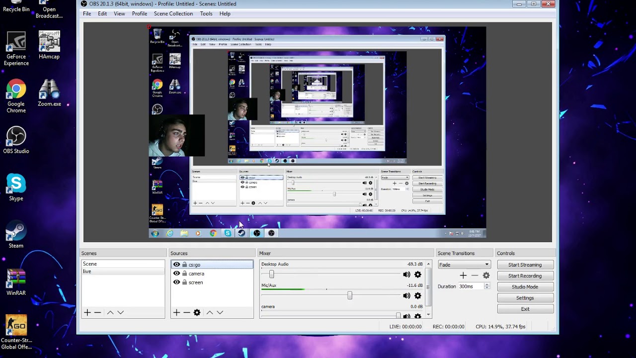Move the scene down in Scenes list
The width and height of the screenshot is (636, 358).
tap(121, 312)
